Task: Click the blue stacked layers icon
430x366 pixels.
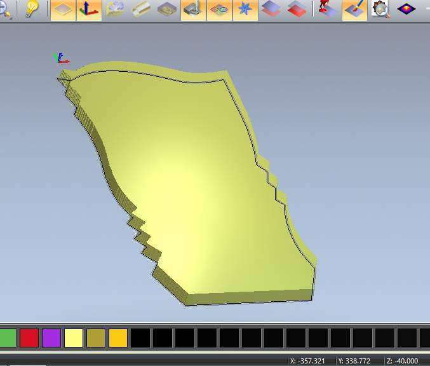Action: coord(271,10)
